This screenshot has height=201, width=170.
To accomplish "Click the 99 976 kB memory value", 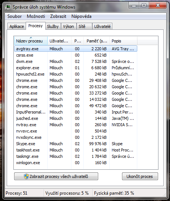I will [98, 144].
